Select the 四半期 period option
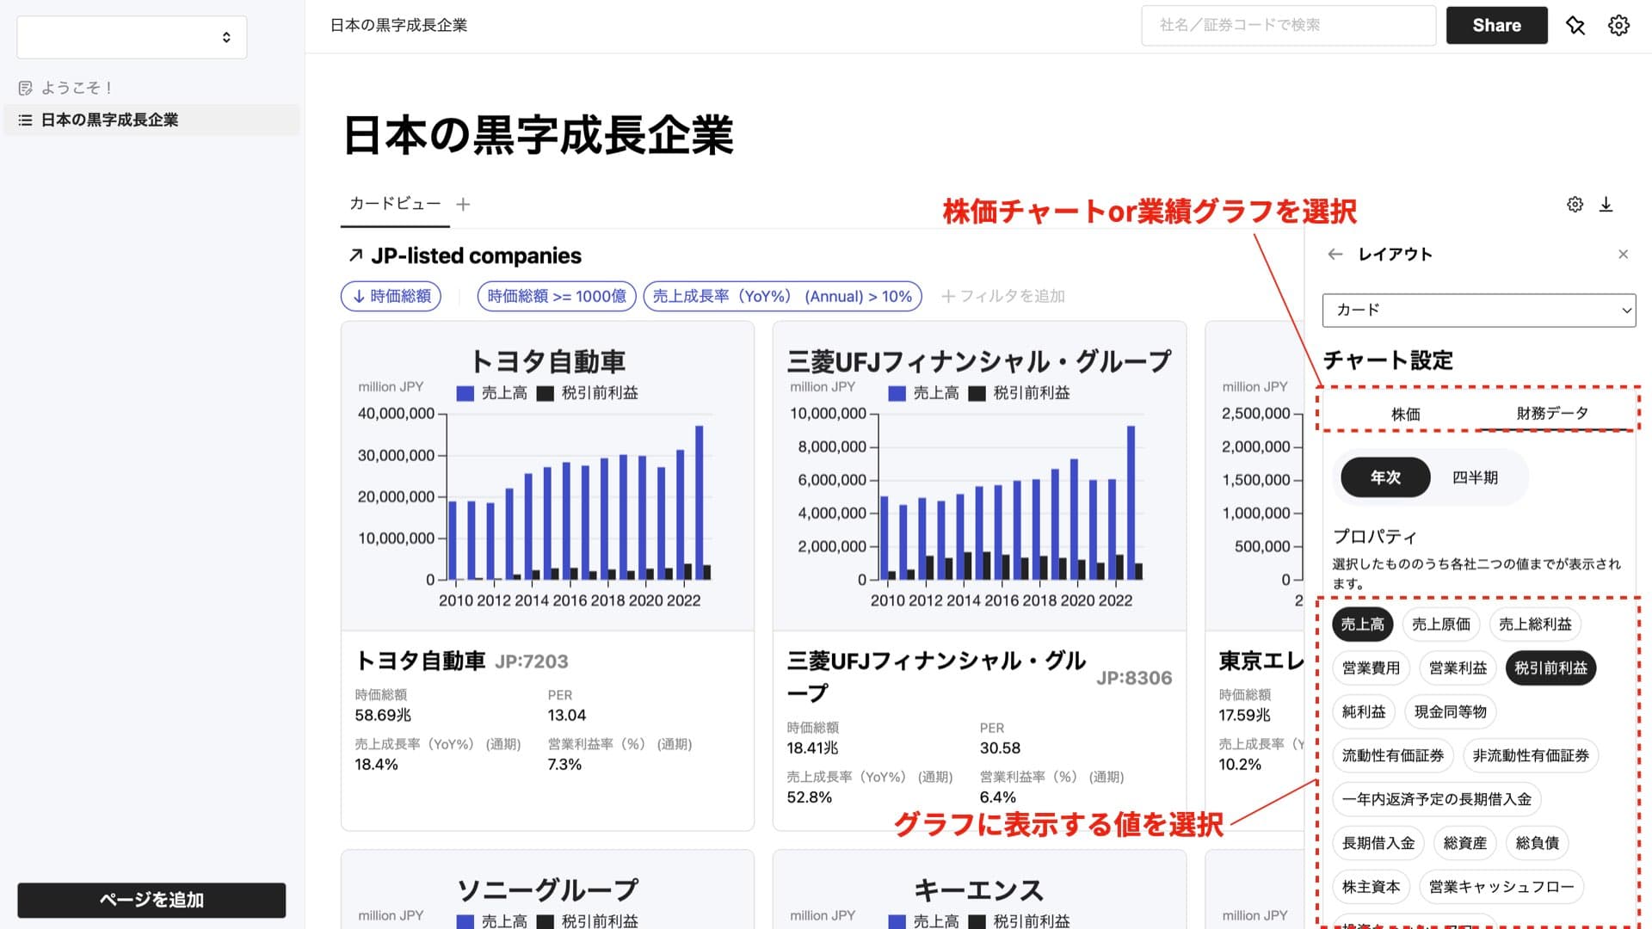This screenshot has width=1652, height=929. click(1475, 477)
